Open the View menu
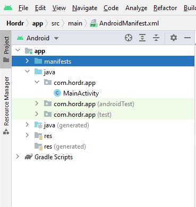The width and height of the screenshot is (196, 207). [59, 8]
